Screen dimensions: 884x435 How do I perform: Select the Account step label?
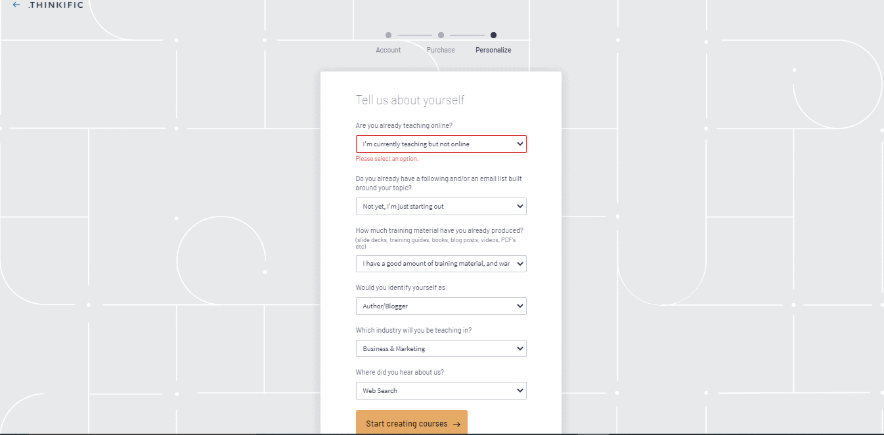(388, 50)
